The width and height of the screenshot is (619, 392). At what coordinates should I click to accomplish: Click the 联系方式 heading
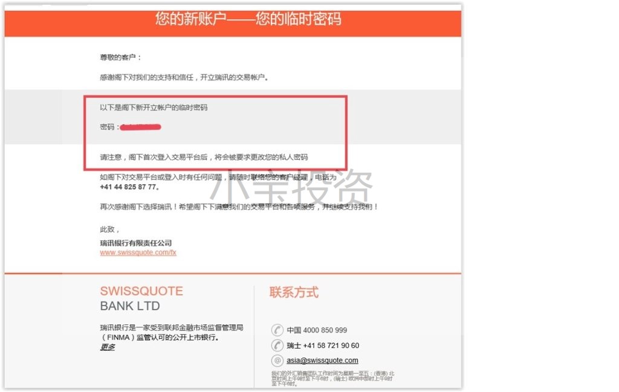click(x=294, y=292)
